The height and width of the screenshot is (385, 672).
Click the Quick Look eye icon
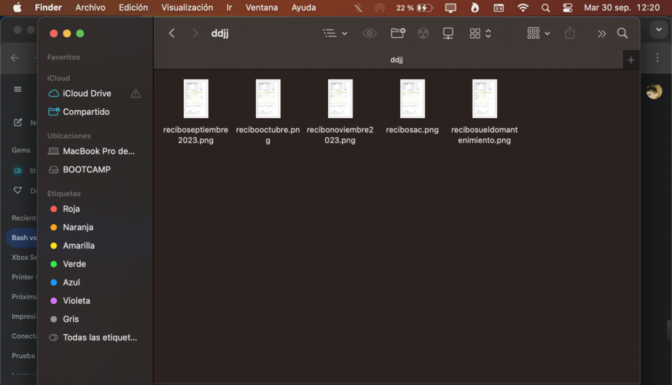tap(369, 33)
